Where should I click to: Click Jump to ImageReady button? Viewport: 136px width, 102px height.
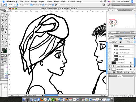pos(4,62)
